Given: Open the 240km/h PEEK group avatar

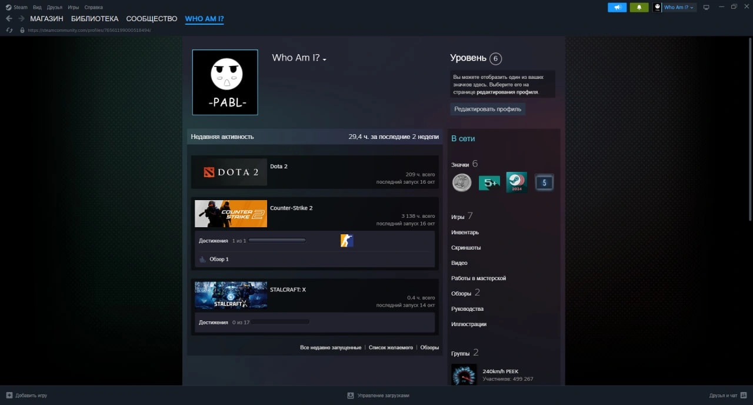Looking at the screenshot, I should coord(464,374).
